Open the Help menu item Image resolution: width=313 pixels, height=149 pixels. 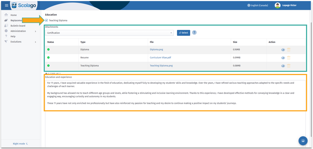coord(13,36)
